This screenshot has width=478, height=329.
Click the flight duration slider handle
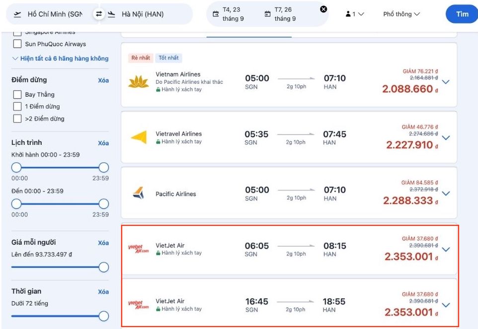point(104,316)
